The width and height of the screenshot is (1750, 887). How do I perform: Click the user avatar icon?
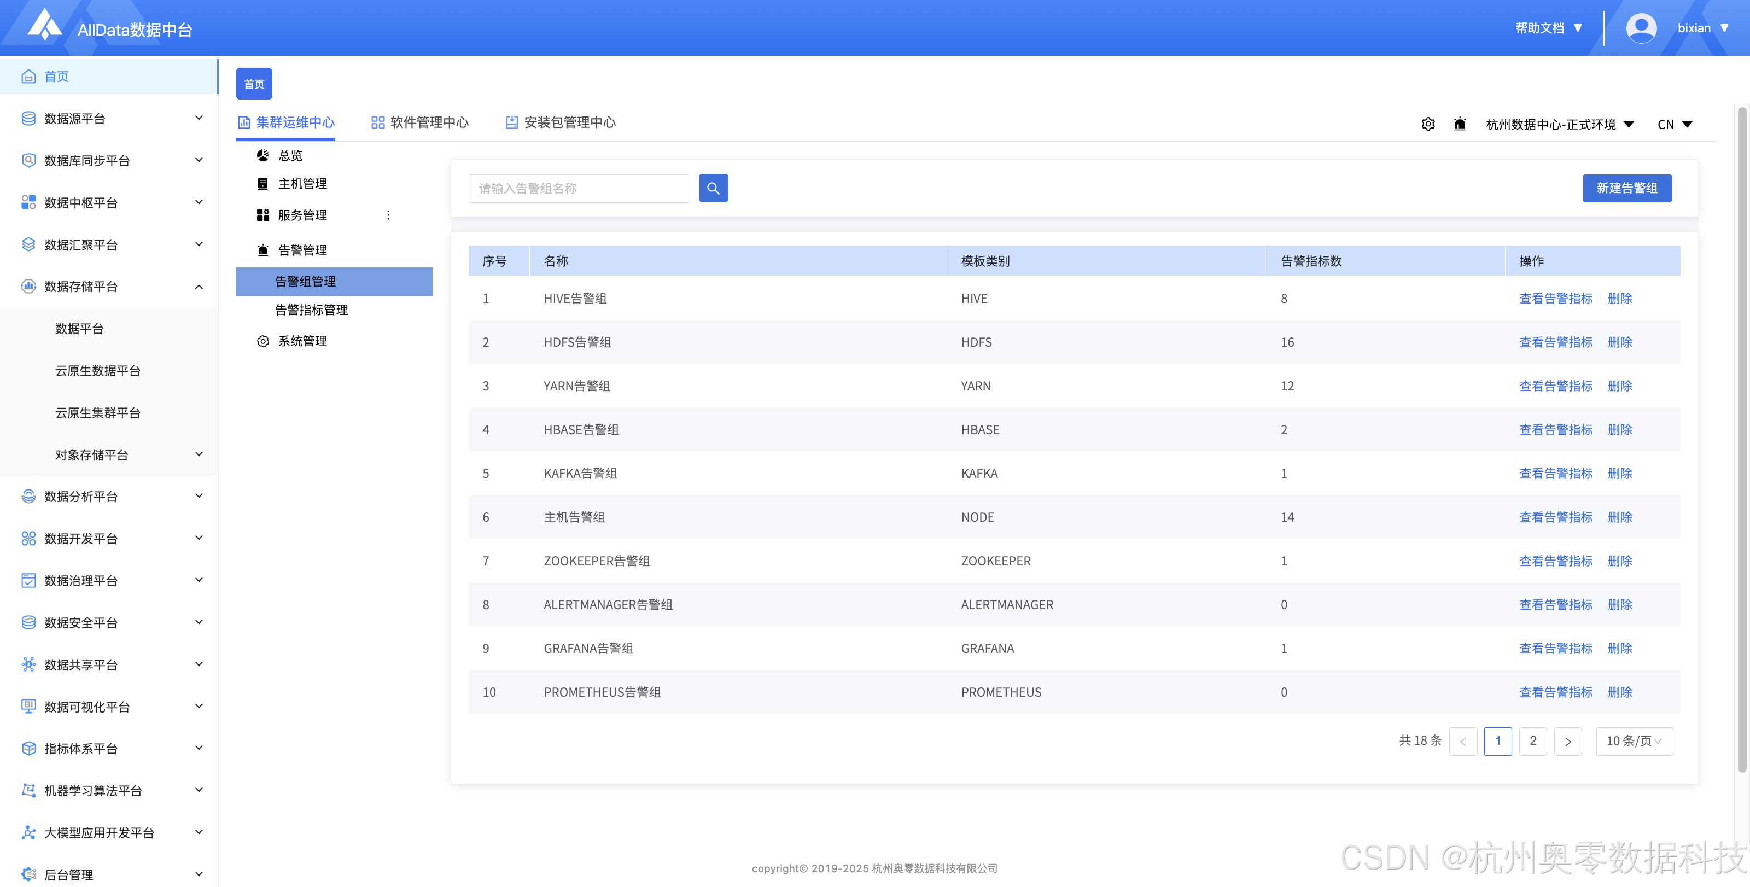coord(1641,28)
